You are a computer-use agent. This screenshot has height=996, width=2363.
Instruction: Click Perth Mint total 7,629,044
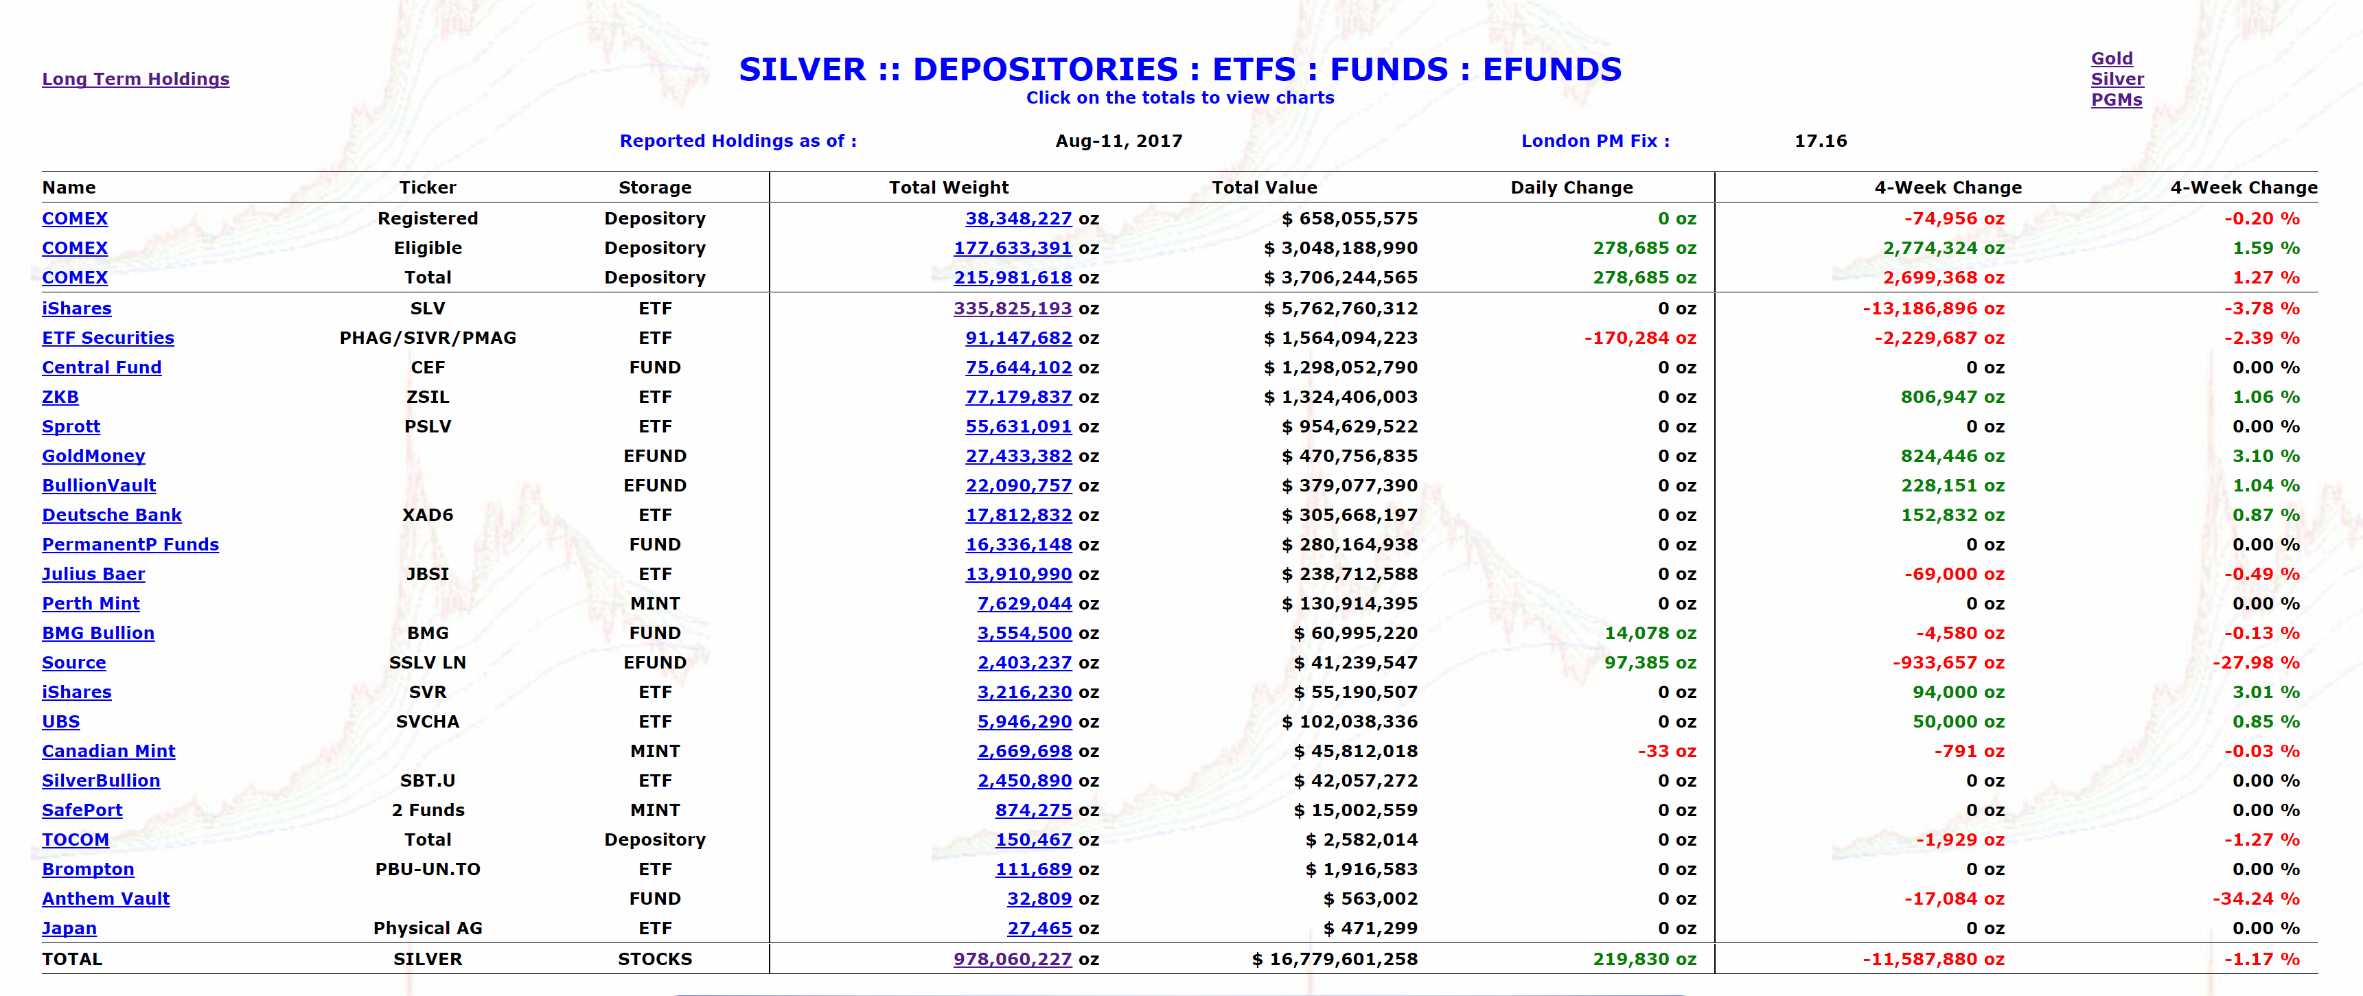[1025, 603]
